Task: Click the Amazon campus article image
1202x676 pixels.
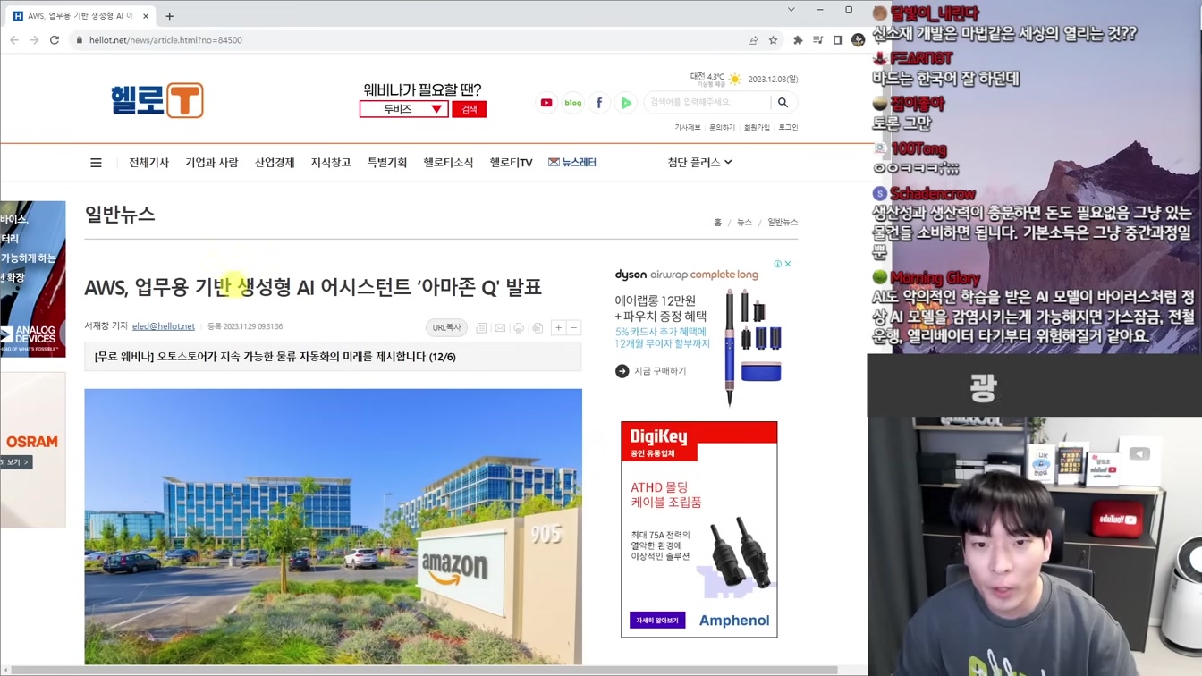Action: click(333, 527)
